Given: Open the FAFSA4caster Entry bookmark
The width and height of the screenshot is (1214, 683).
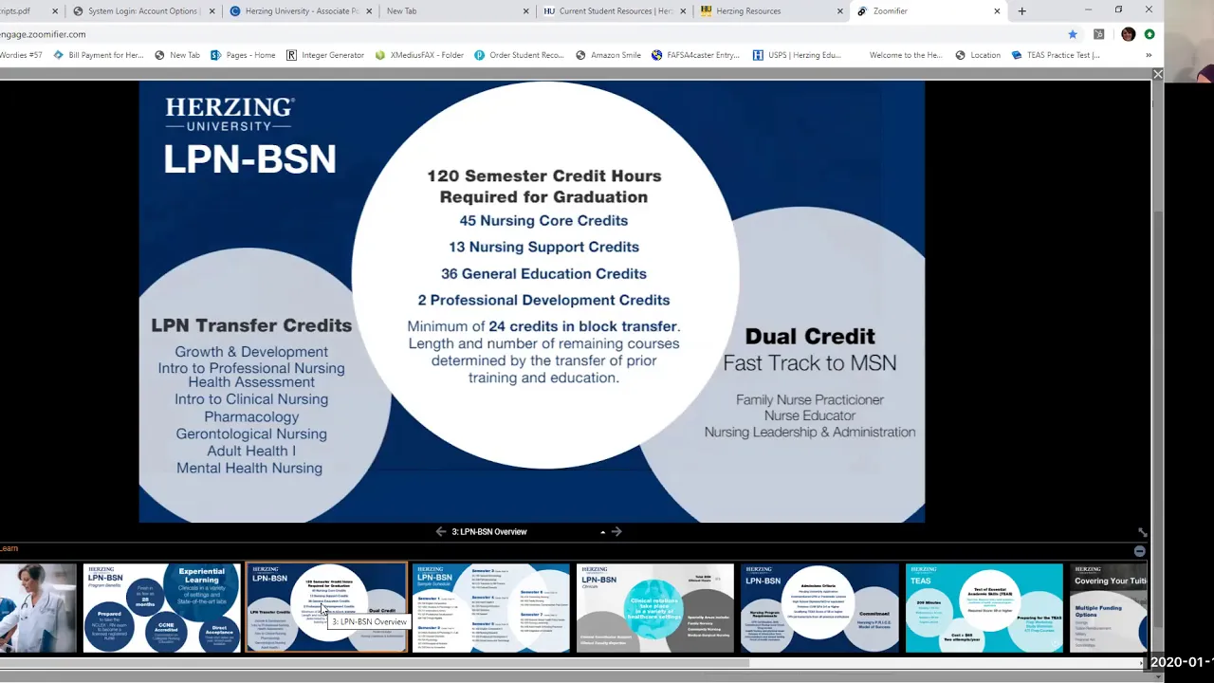Looking at the screenshot, I should 695,55.
